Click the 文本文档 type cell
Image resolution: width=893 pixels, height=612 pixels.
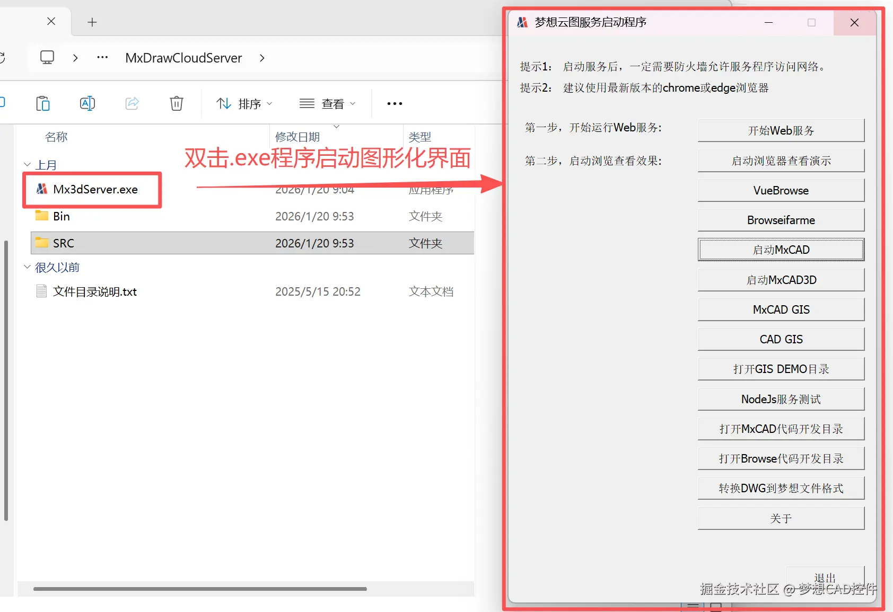[x=431, y=291]
